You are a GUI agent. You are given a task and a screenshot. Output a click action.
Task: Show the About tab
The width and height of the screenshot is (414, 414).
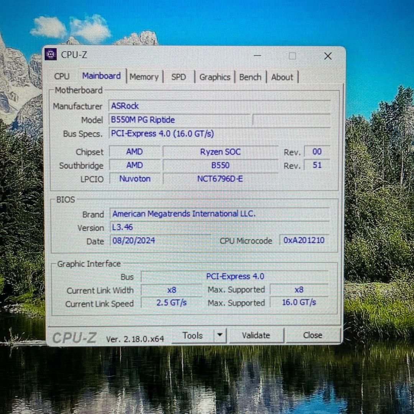point(282,77)
